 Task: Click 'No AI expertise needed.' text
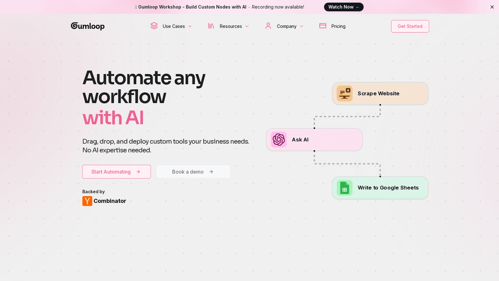tap(117, 150)
